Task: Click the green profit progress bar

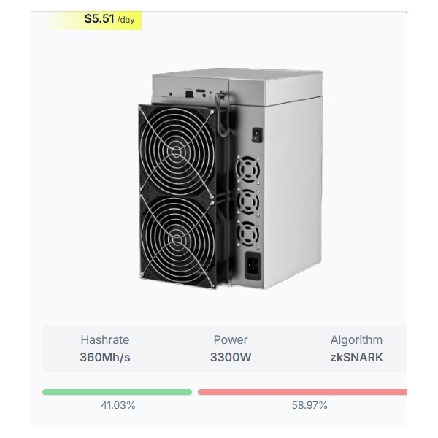Action: click(x=117, y=392)
